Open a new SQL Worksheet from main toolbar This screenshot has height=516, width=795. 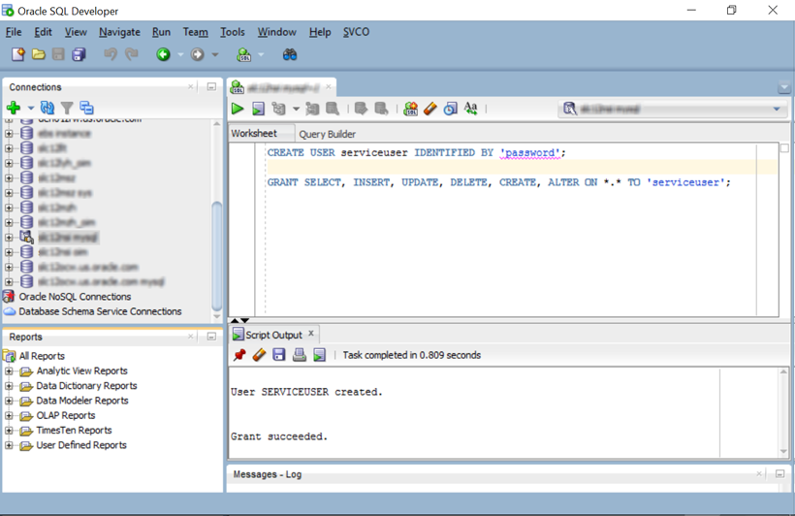(x=244, y=54)
